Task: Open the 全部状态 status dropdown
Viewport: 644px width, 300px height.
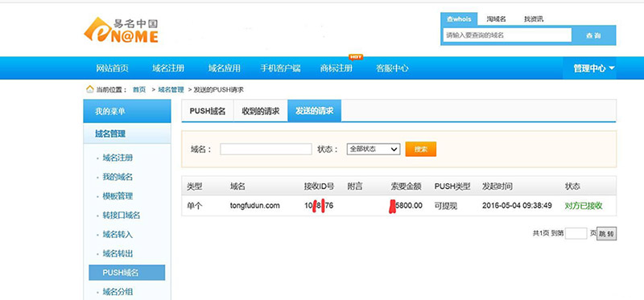Action: (x=374, y=149)
